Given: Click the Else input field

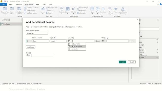Looking at the screenshot, I should coord(42,55).
